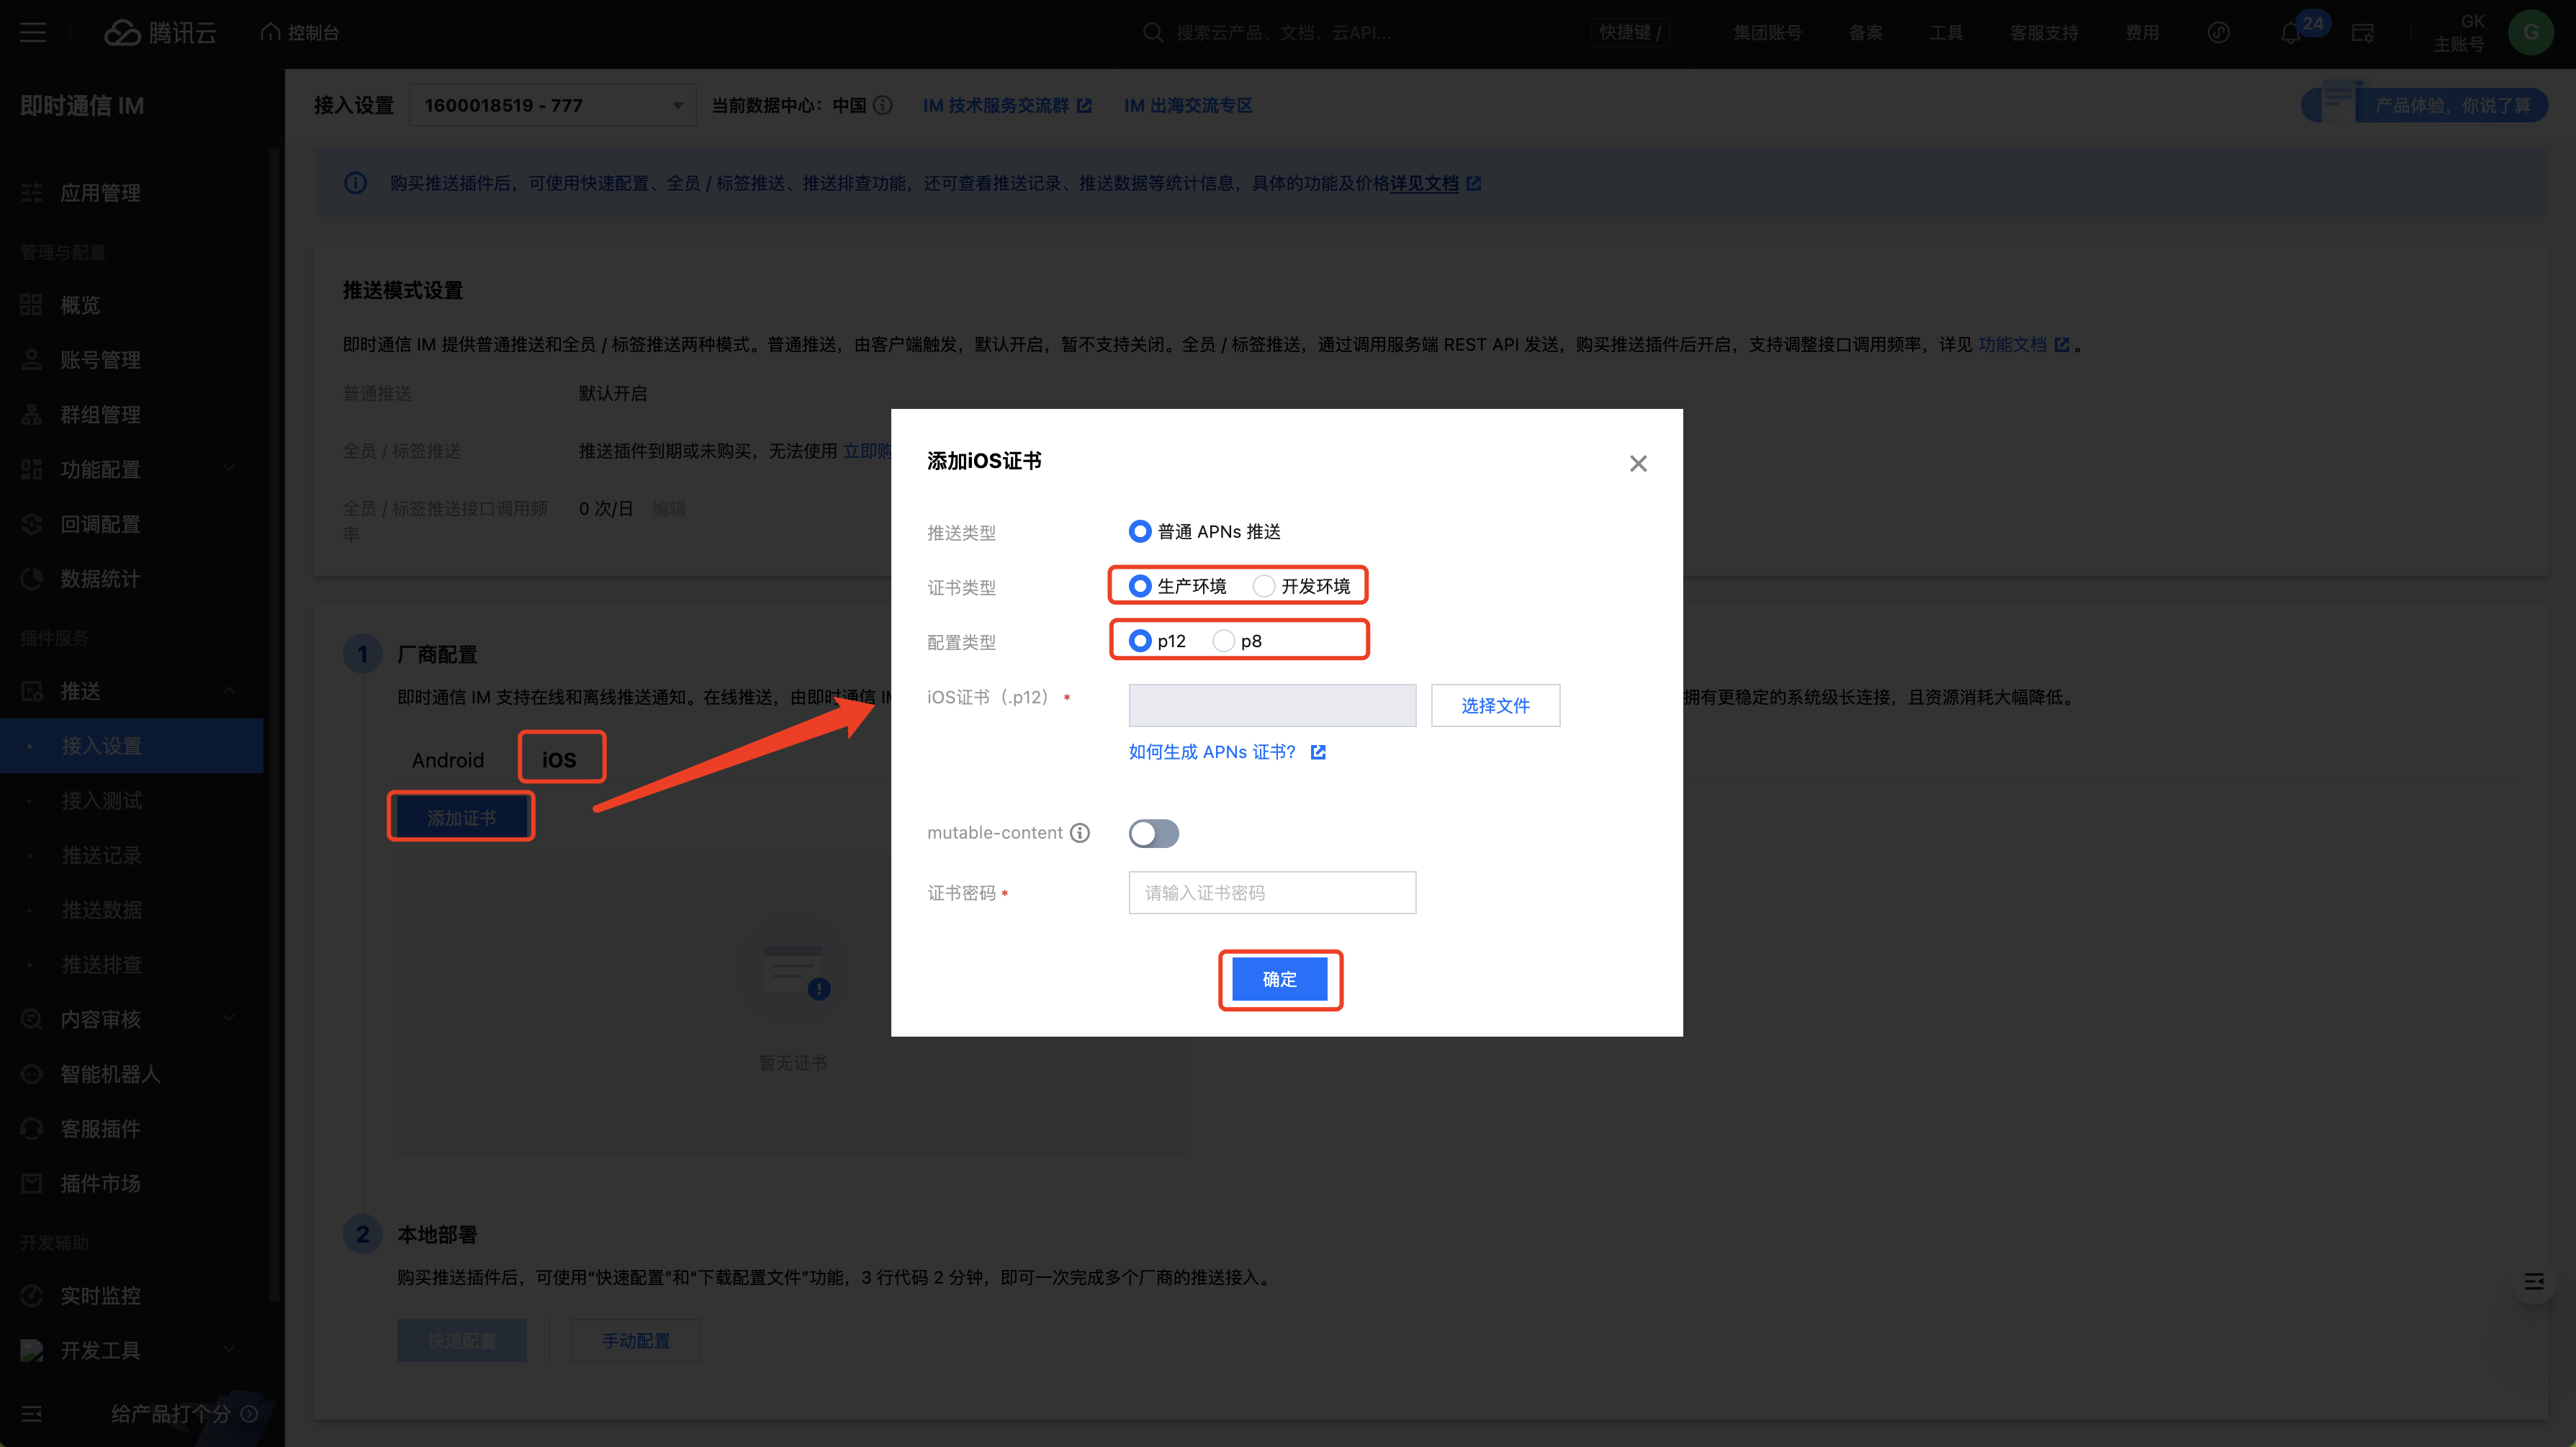Switch to the Android tab
2576x1447 pixels.
pos(447,760)
